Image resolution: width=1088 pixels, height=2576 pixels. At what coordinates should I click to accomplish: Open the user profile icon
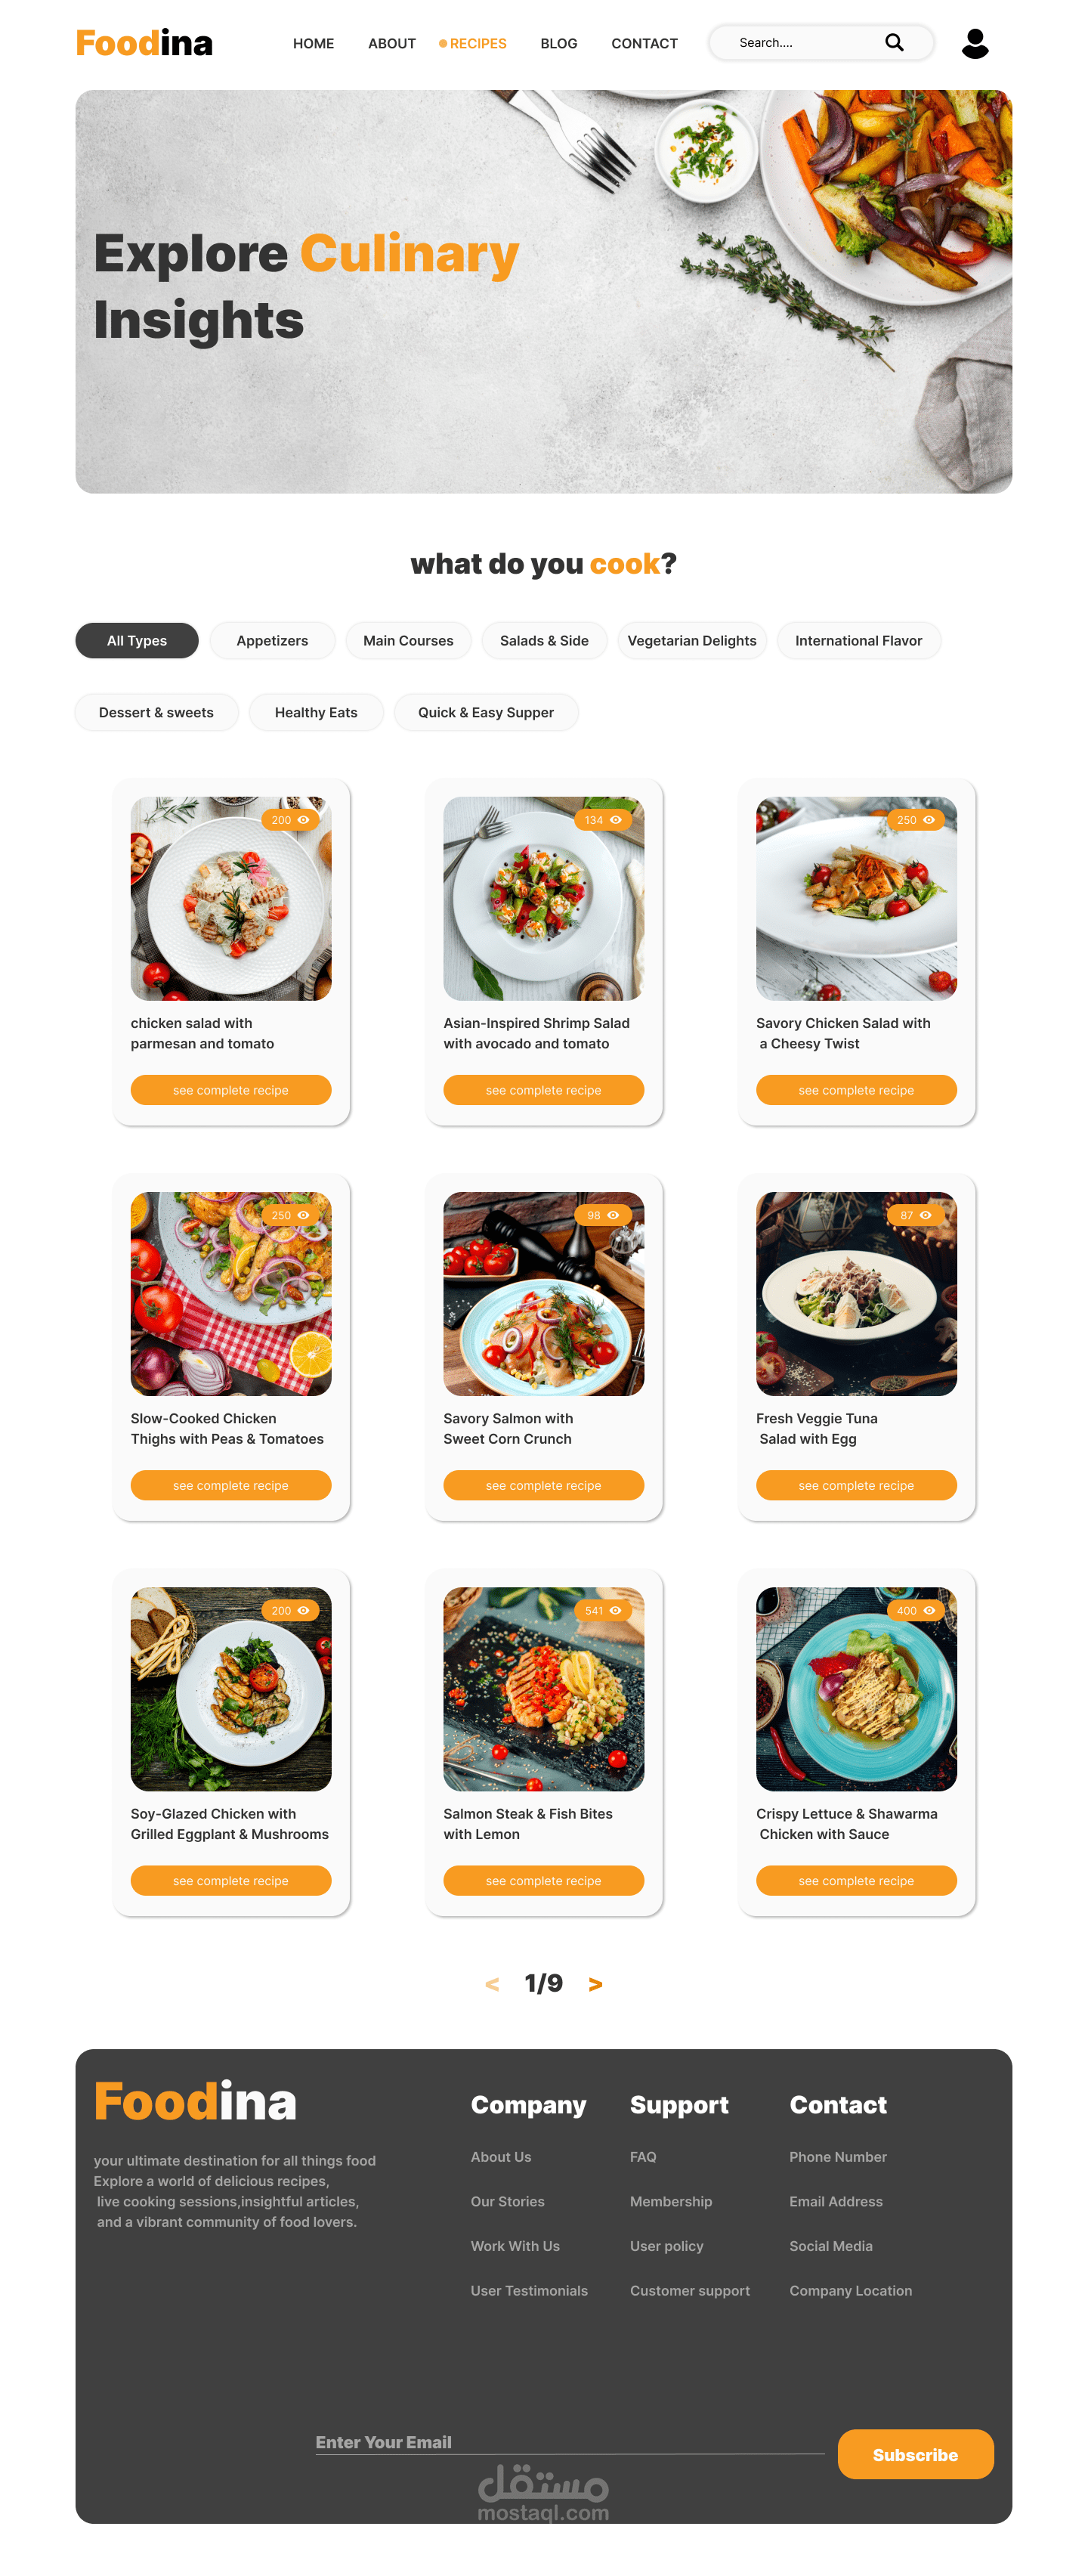click(x=975, y=43)
